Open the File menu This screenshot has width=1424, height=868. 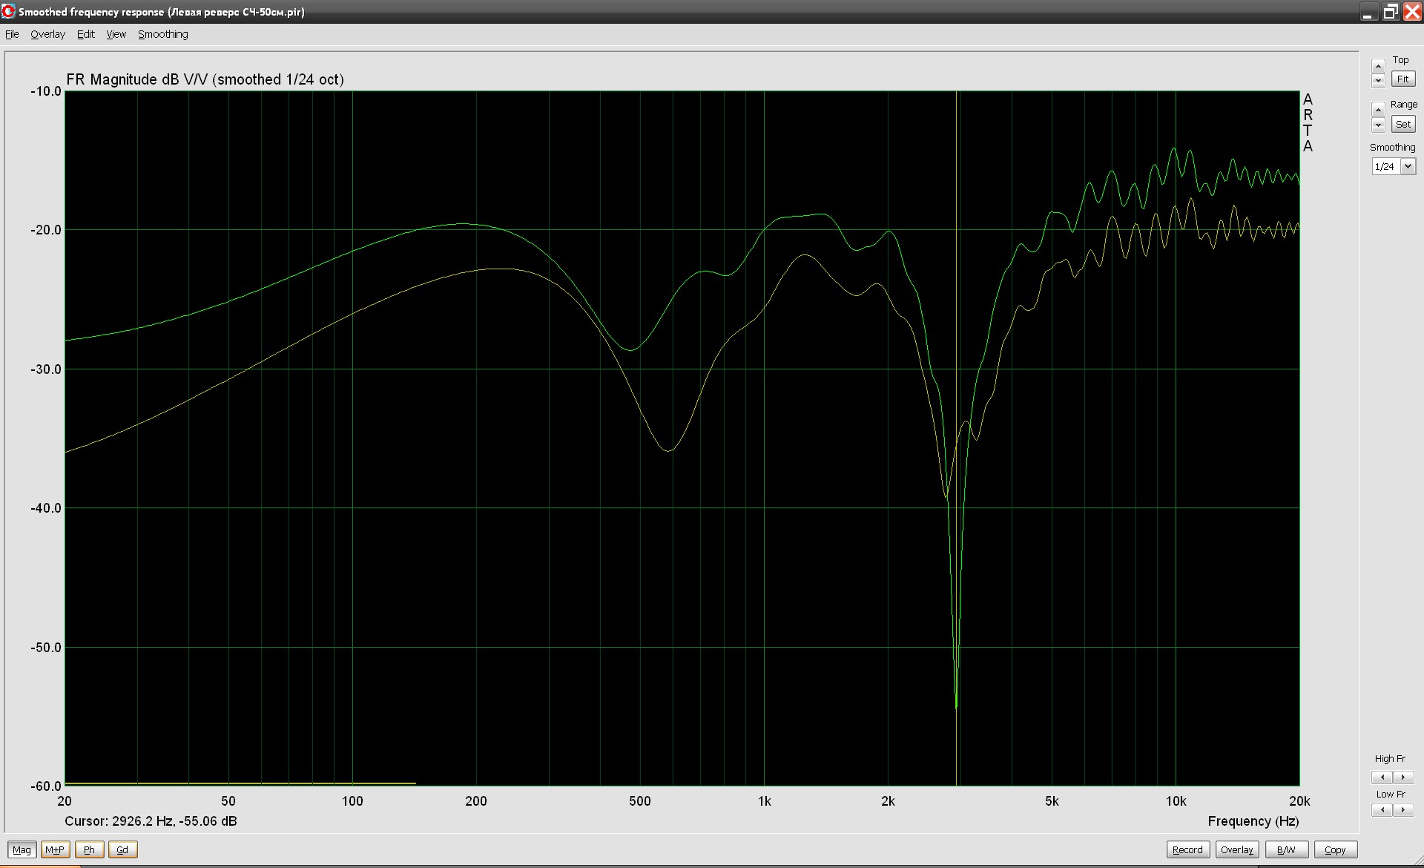pos(12,34)
